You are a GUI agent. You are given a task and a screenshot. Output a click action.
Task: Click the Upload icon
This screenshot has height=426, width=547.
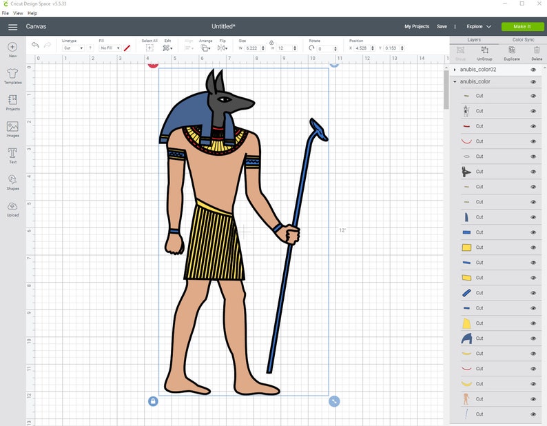point(12,206)
